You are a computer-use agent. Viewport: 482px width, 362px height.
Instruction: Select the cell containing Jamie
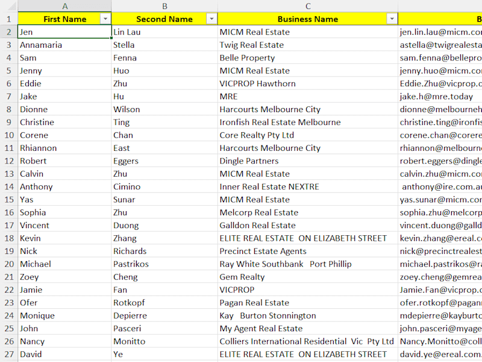(x=64, y=290)
